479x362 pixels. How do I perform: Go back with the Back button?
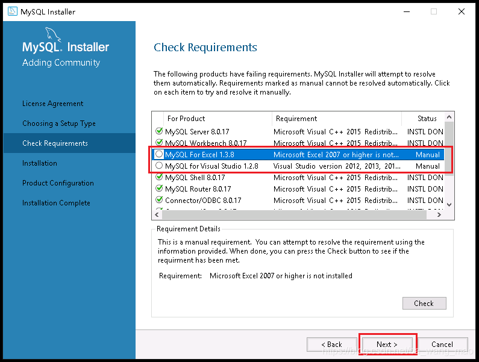point(332,345)
